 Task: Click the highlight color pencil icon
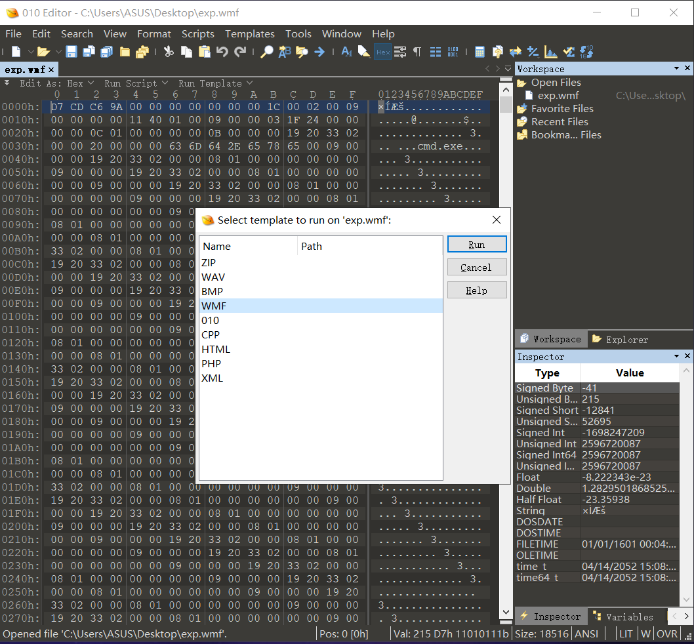(x=364, y=52)
